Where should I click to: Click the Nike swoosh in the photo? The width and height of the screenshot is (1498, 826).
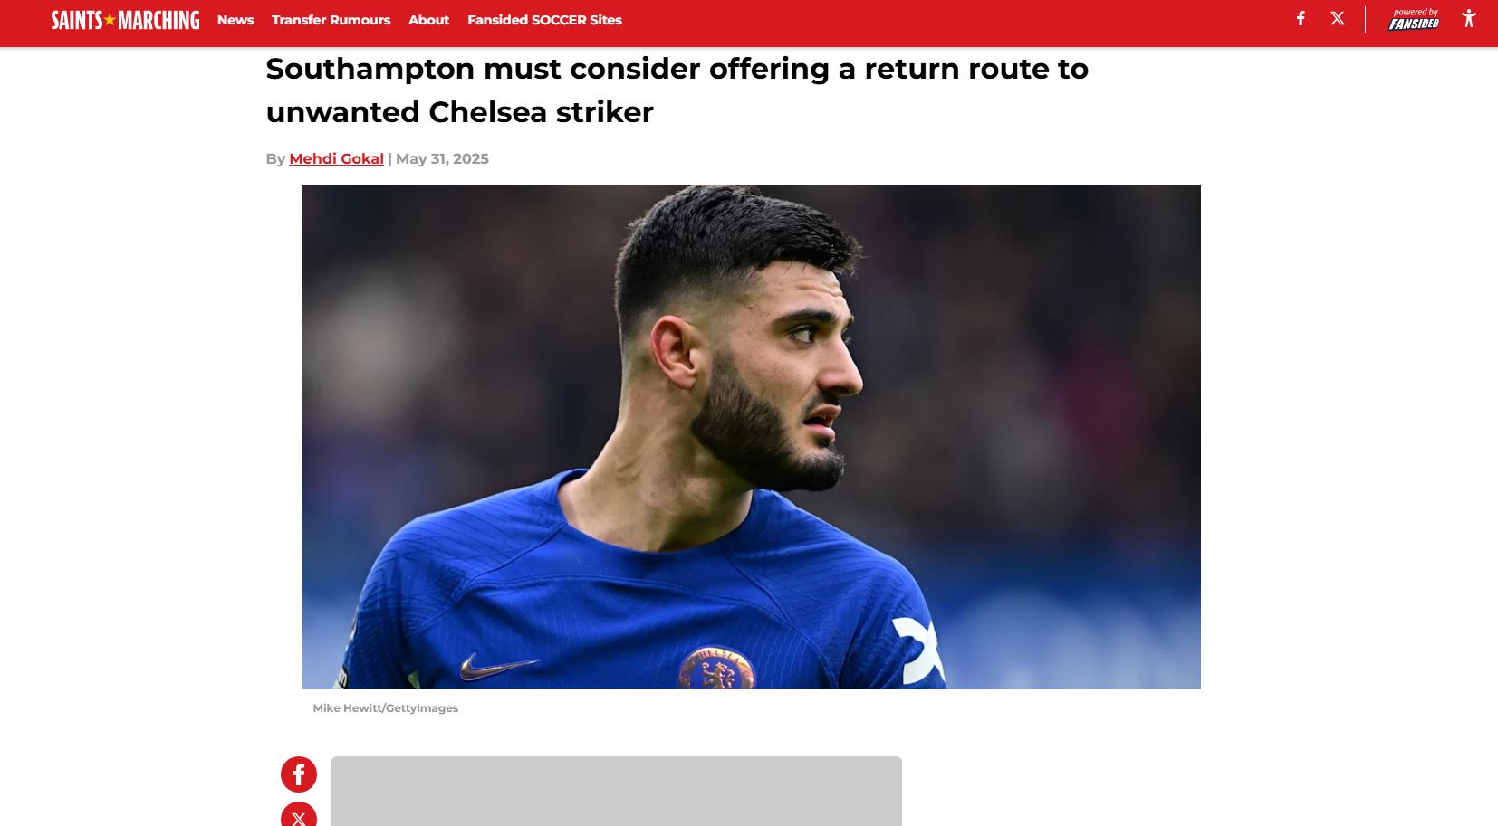point(497,668)
